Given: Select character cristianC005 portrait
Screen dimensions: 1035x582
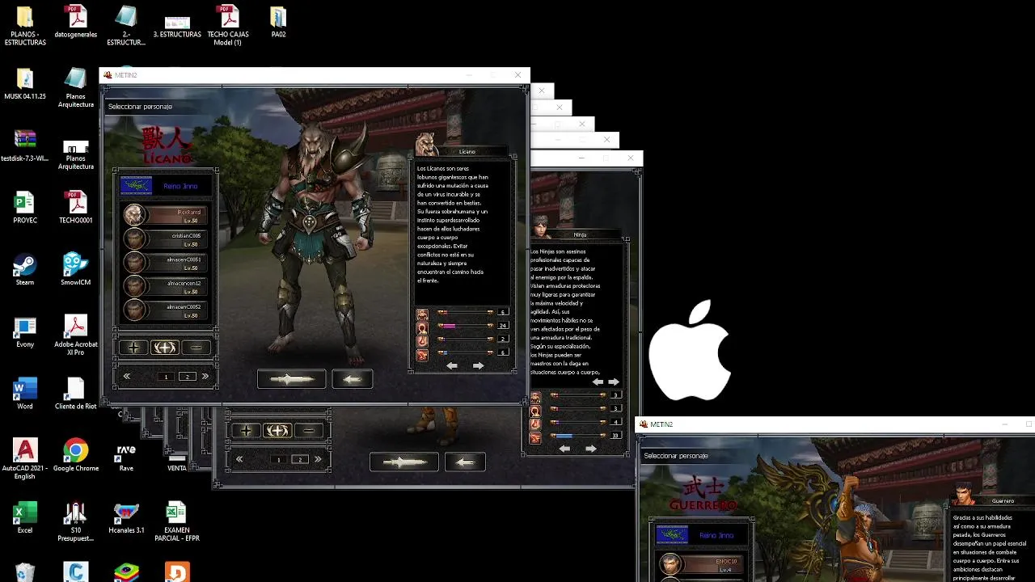Looking at the screenshot, I should (x=134, y=239).
